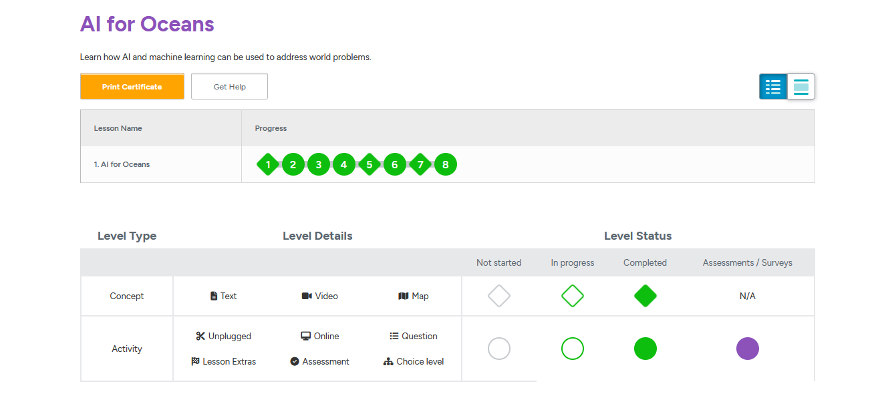Screen dimensions: 876x416
Task: Click the In progress column label
Action: tap(573, 262)
